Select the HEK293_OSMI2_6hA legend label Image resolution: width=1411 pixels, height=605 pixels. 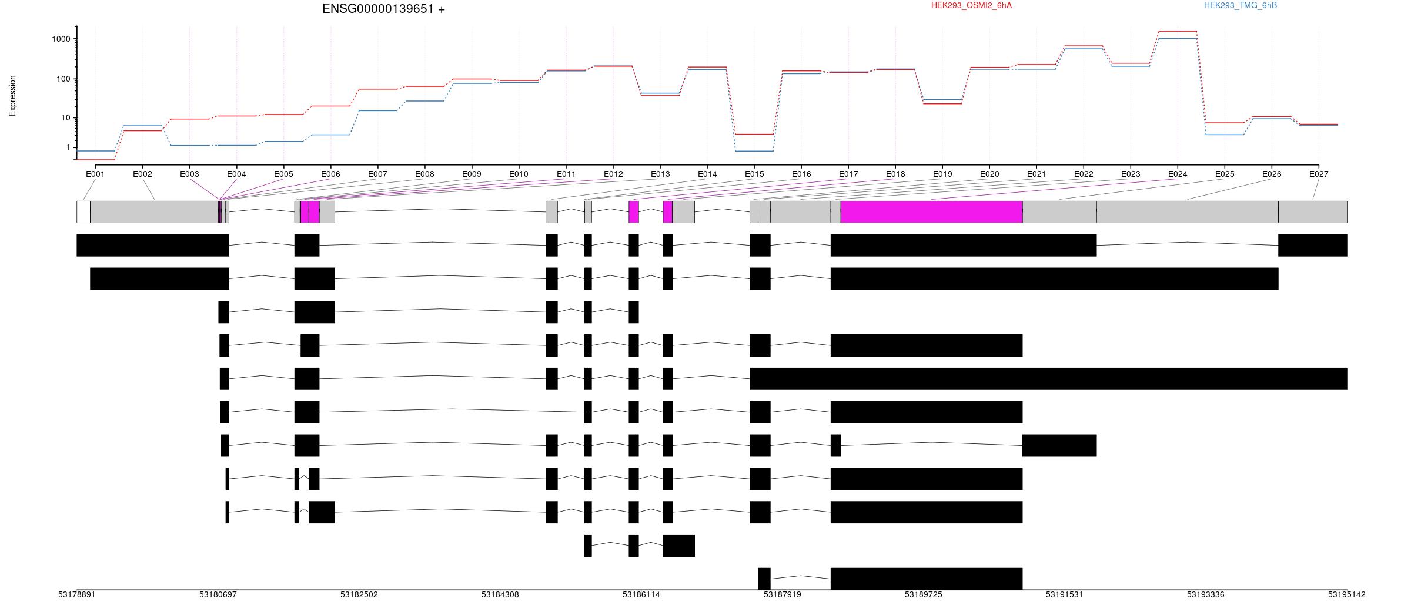click(971, 5)
